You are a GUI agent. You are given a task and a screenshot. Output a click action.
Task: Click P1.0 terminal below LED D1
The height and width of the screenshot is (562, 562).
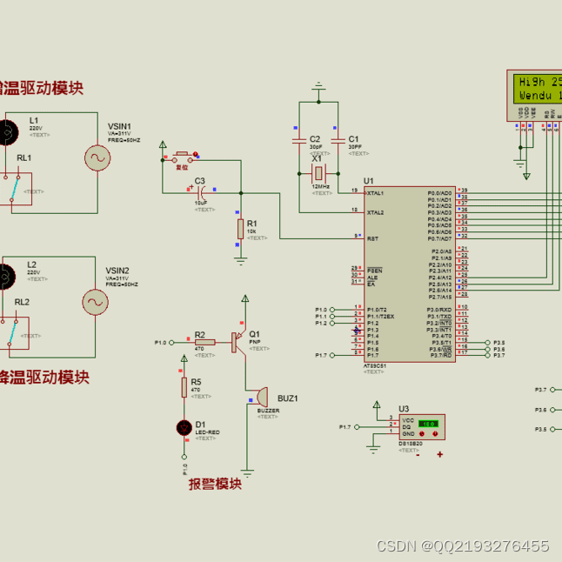(184, 457)
